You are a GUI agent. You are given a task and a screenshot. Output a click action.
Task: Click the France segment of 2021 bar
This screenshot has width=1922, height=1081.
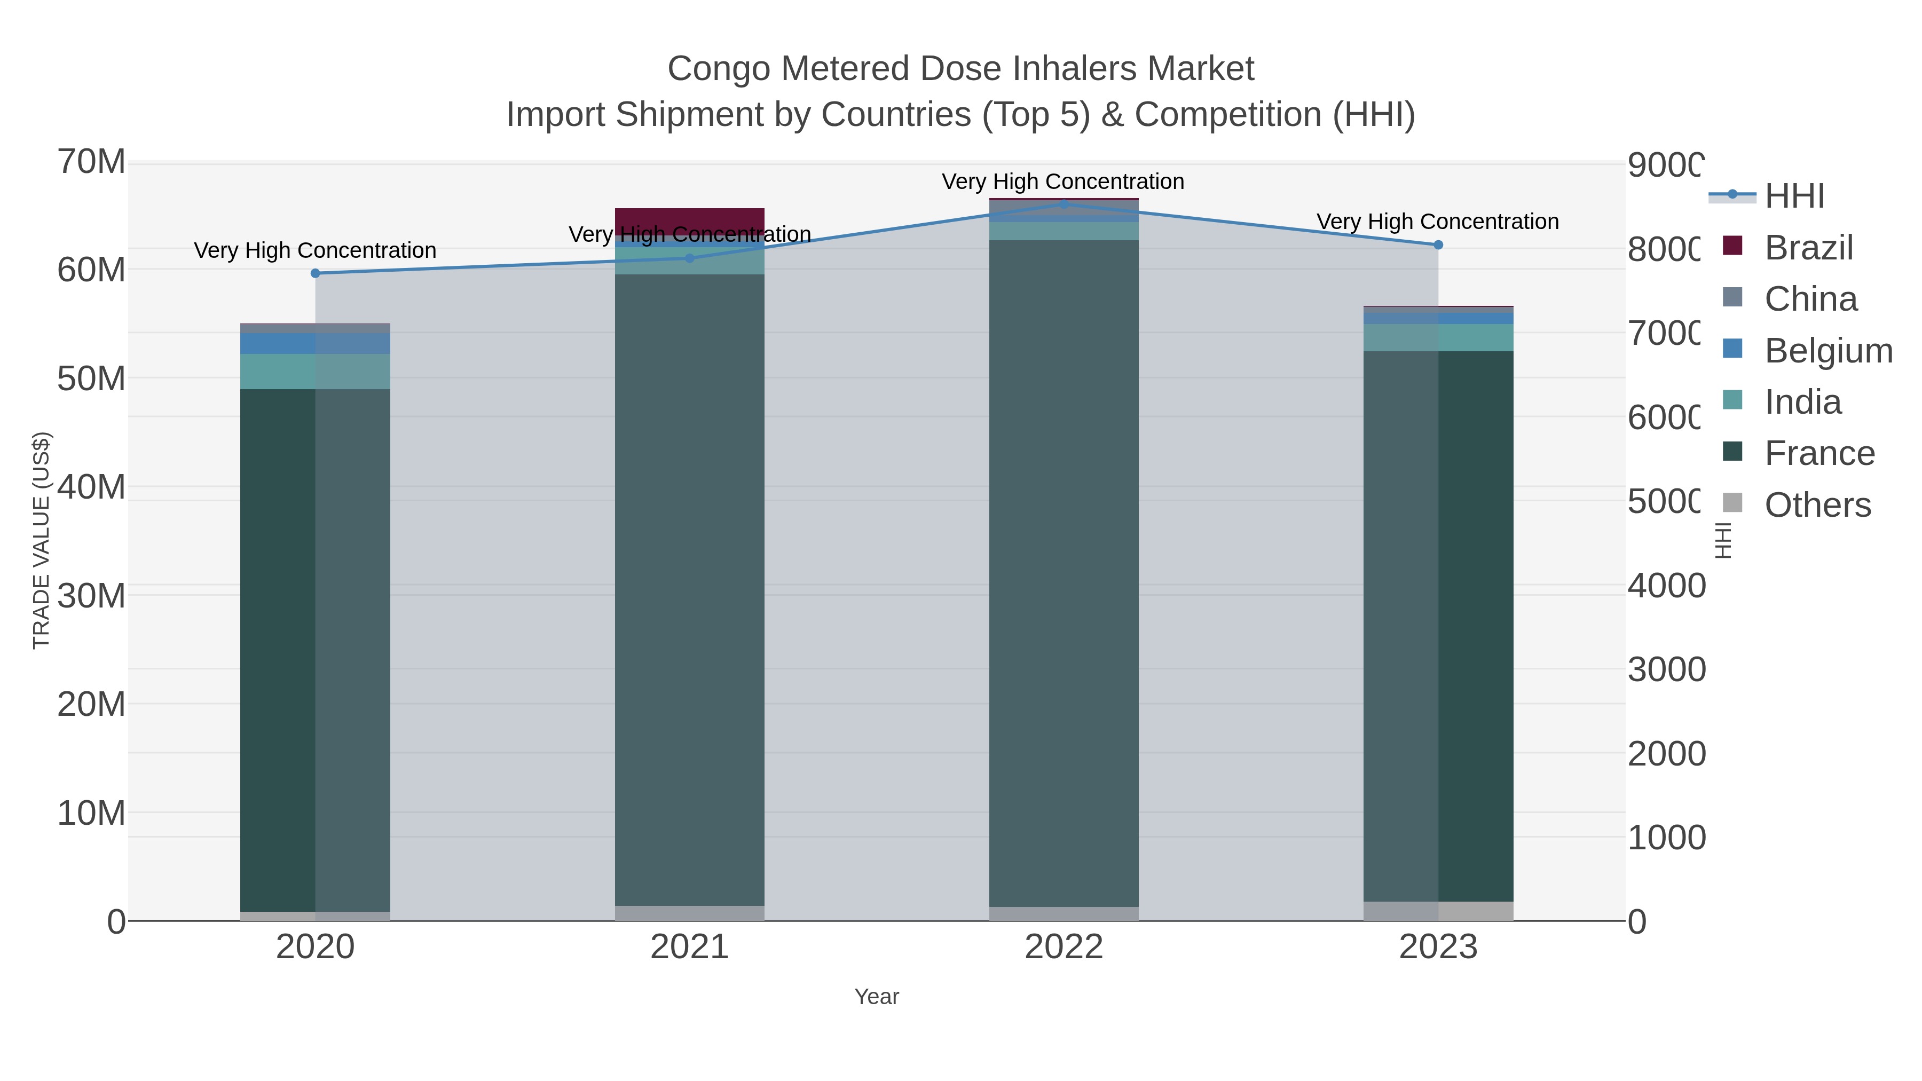[689, 590]
